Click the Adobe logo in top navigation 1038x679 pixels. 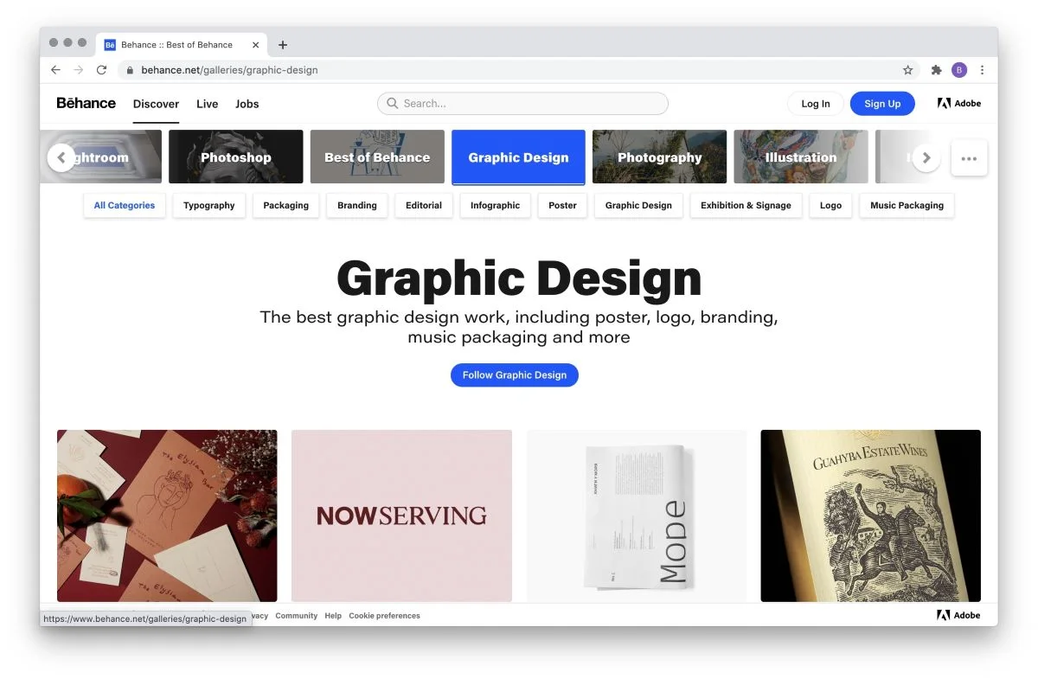pos(958,104)
